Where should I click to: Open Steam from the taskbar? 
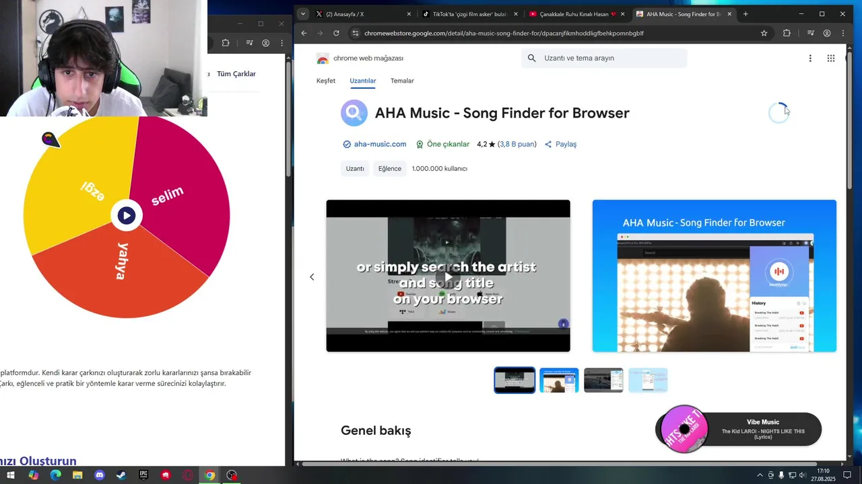[x=121, y=475]
